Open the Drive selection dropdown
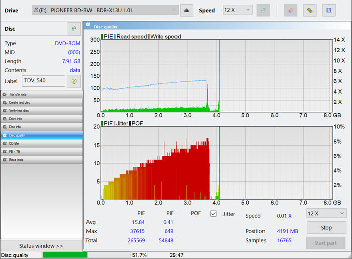The image size is (352, 259). coord(105,10)
